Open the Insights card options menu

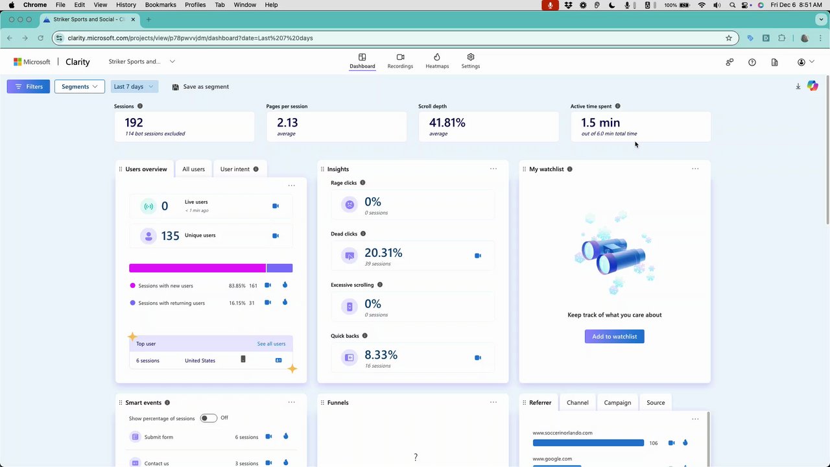coord(493,169)
